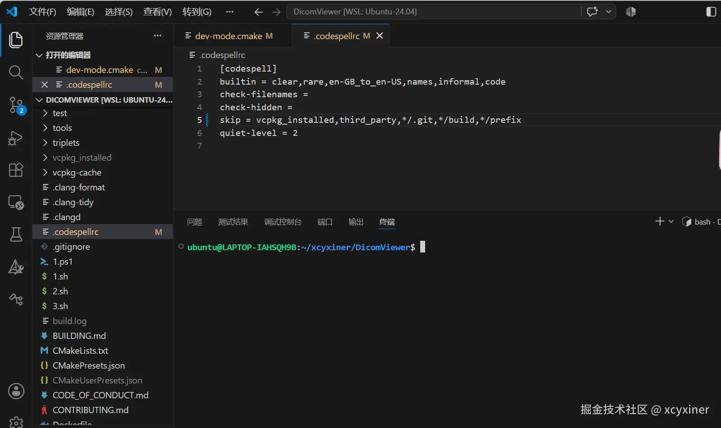Create a new terminal with plus icon

point(660,221)
